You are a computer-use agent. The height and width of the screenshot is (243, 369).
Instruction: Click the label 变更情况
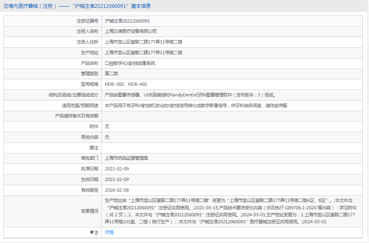(x=89, y=211)
